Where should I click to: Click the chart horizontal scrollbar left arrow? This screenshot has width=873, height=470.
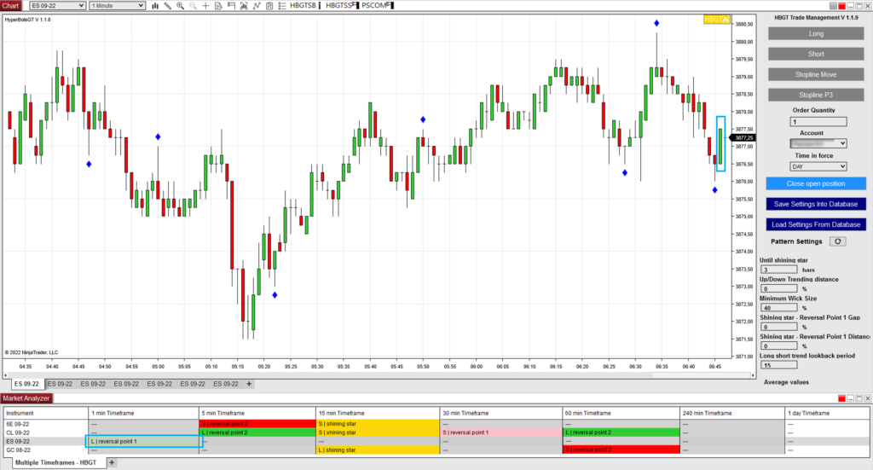[x=6, y=375]
